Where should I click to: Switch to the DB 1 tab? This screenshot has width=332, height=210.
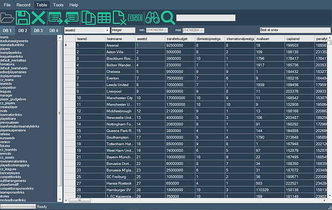[7, 30]
